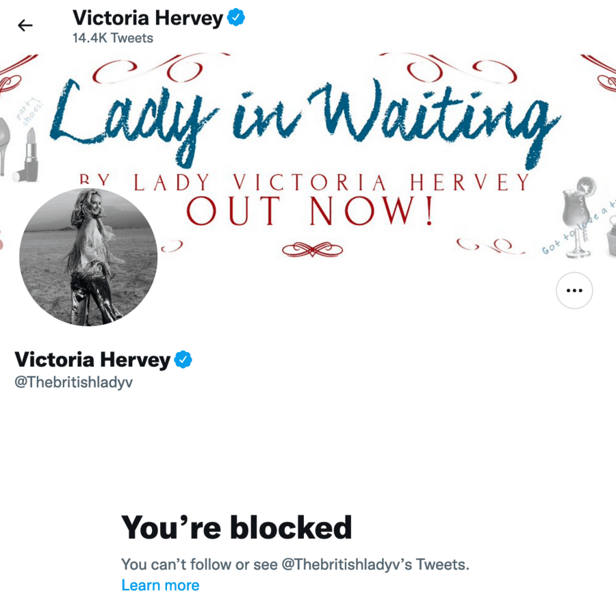Click the high heel shoe illustration
This screenshot has height=608, width=616.
coord(4,146)
